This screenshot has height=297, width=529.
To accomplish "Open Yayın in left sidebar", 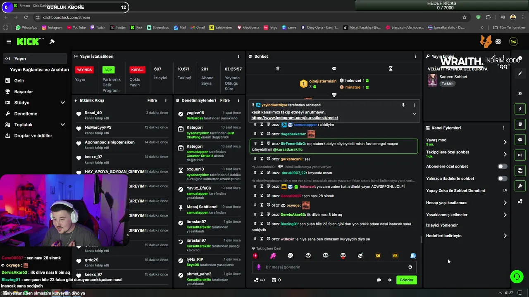I will point(35,59).
